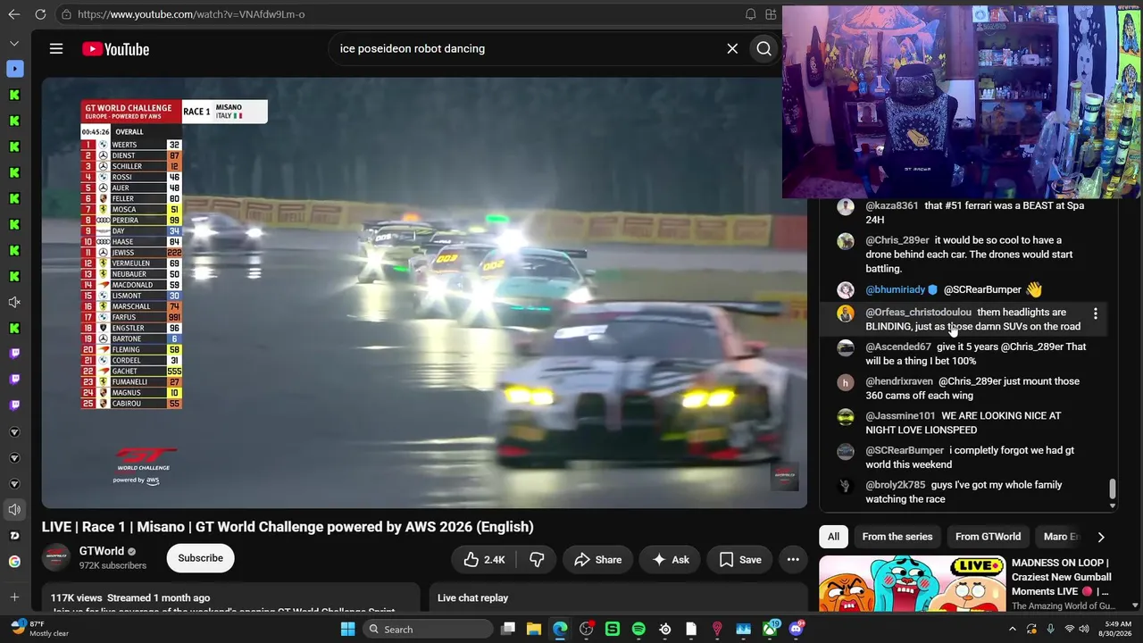This screenshot has height=643, width=1143.
Task: Click the race video player to pause
Action: click(x=424, y=293)
